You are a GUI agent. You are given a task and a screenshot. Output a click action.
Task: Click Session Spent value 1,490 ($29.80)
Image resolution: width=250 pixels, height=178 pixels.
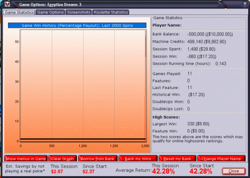[201, 49]
